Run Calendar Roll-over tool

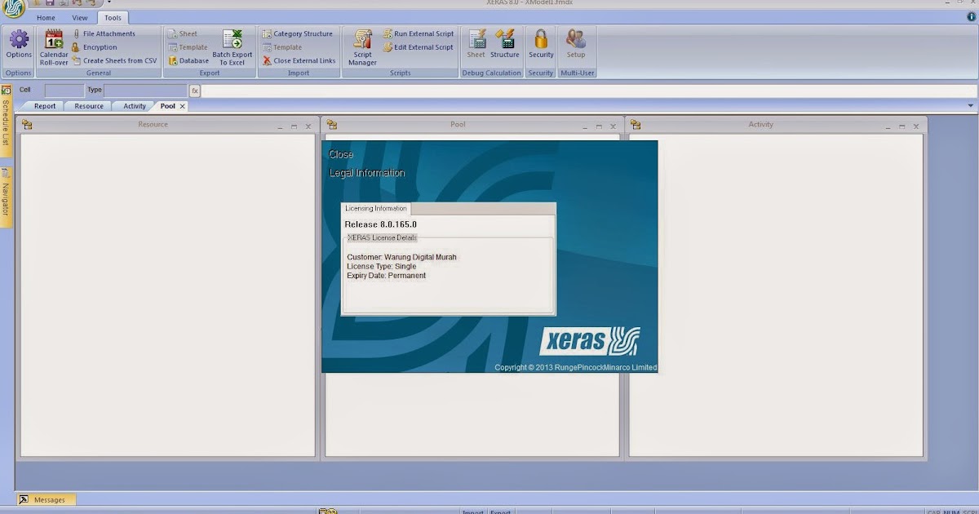pyautogui.click(x=54, y=47)
